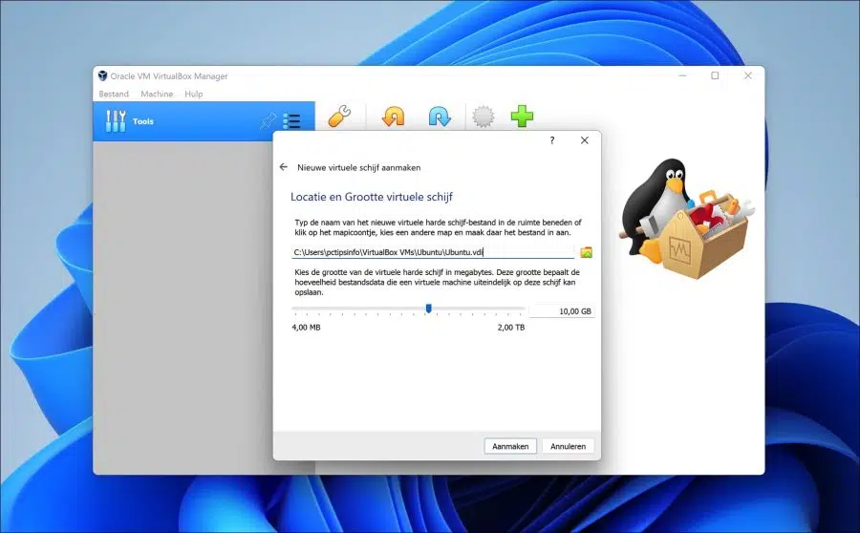Click the 10,00 GB size field
Viewport: 860px width, 533px height.
[562, 311]
